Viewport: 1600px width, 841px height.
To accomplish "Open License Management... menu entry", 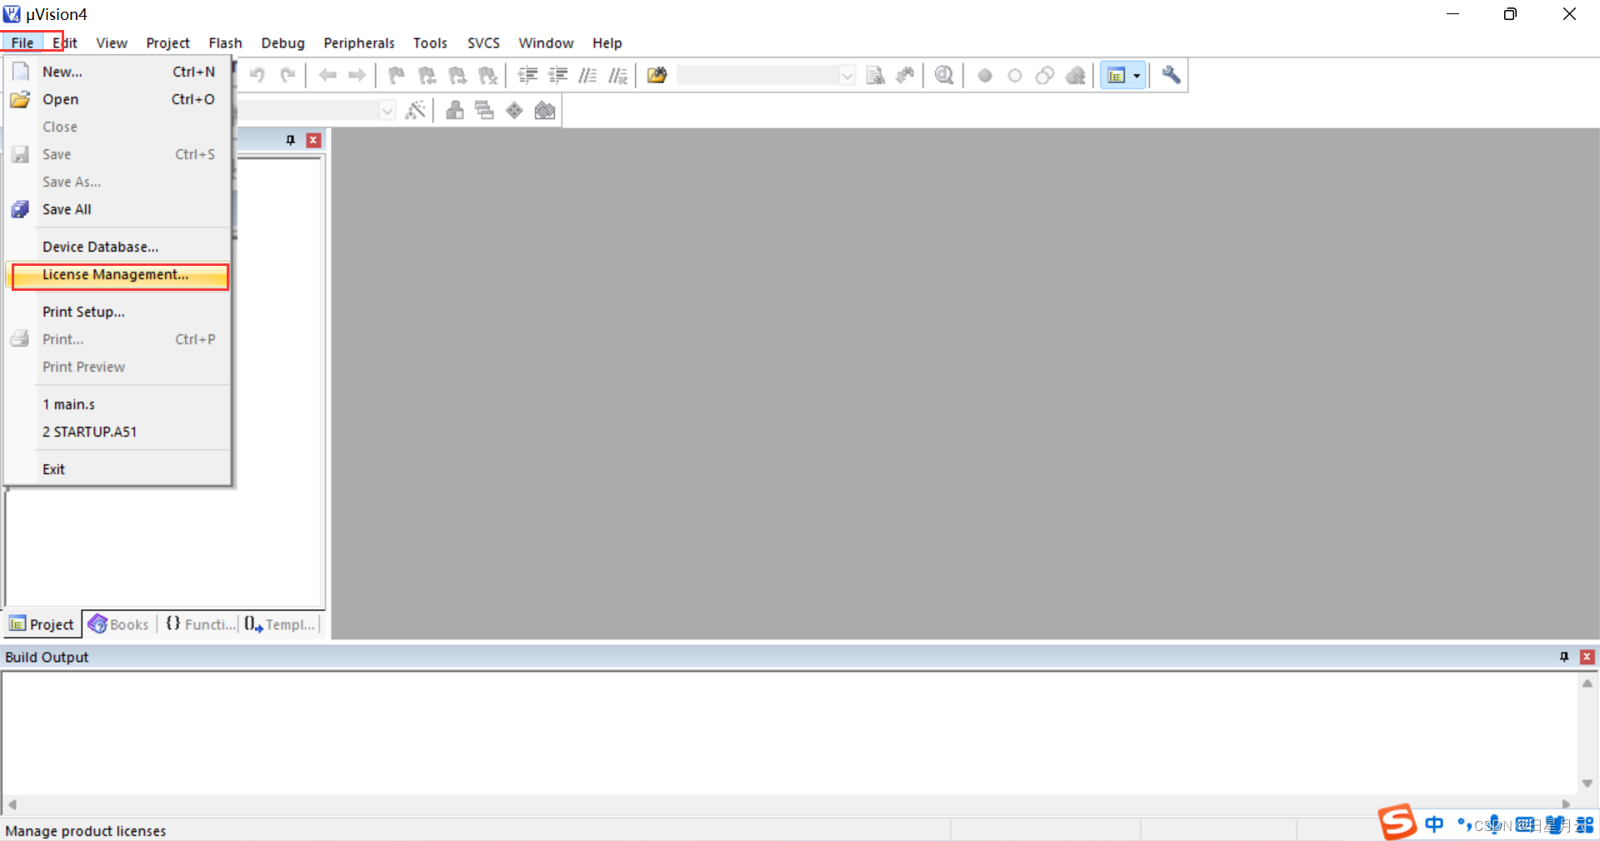I will click(117, 275).
